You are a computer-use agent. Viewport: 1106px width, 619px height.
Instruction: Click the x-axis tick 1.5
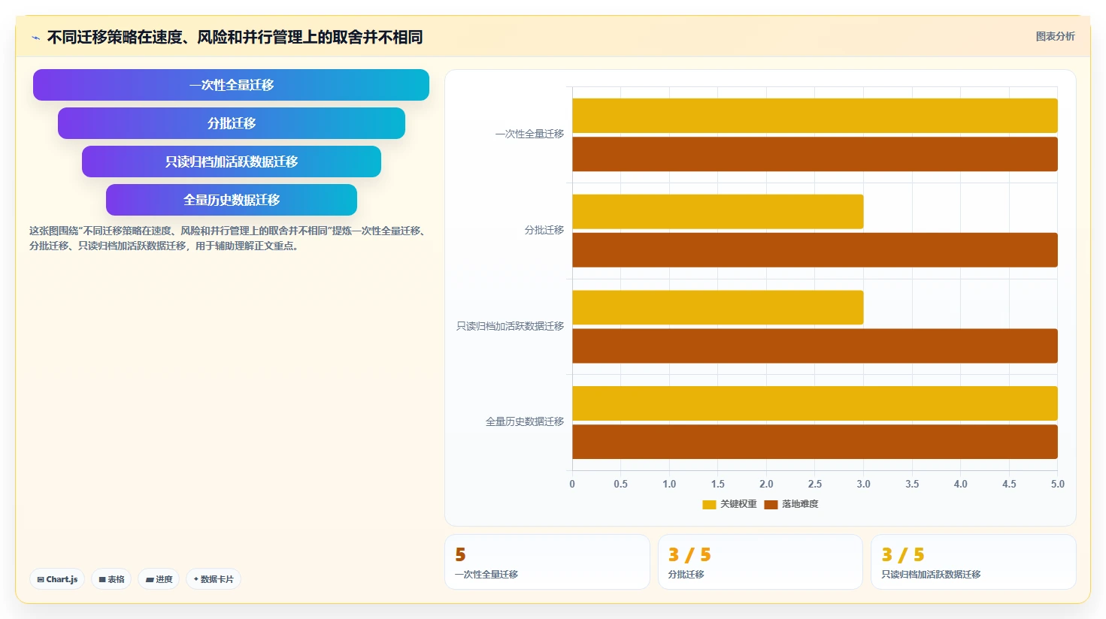718,485
